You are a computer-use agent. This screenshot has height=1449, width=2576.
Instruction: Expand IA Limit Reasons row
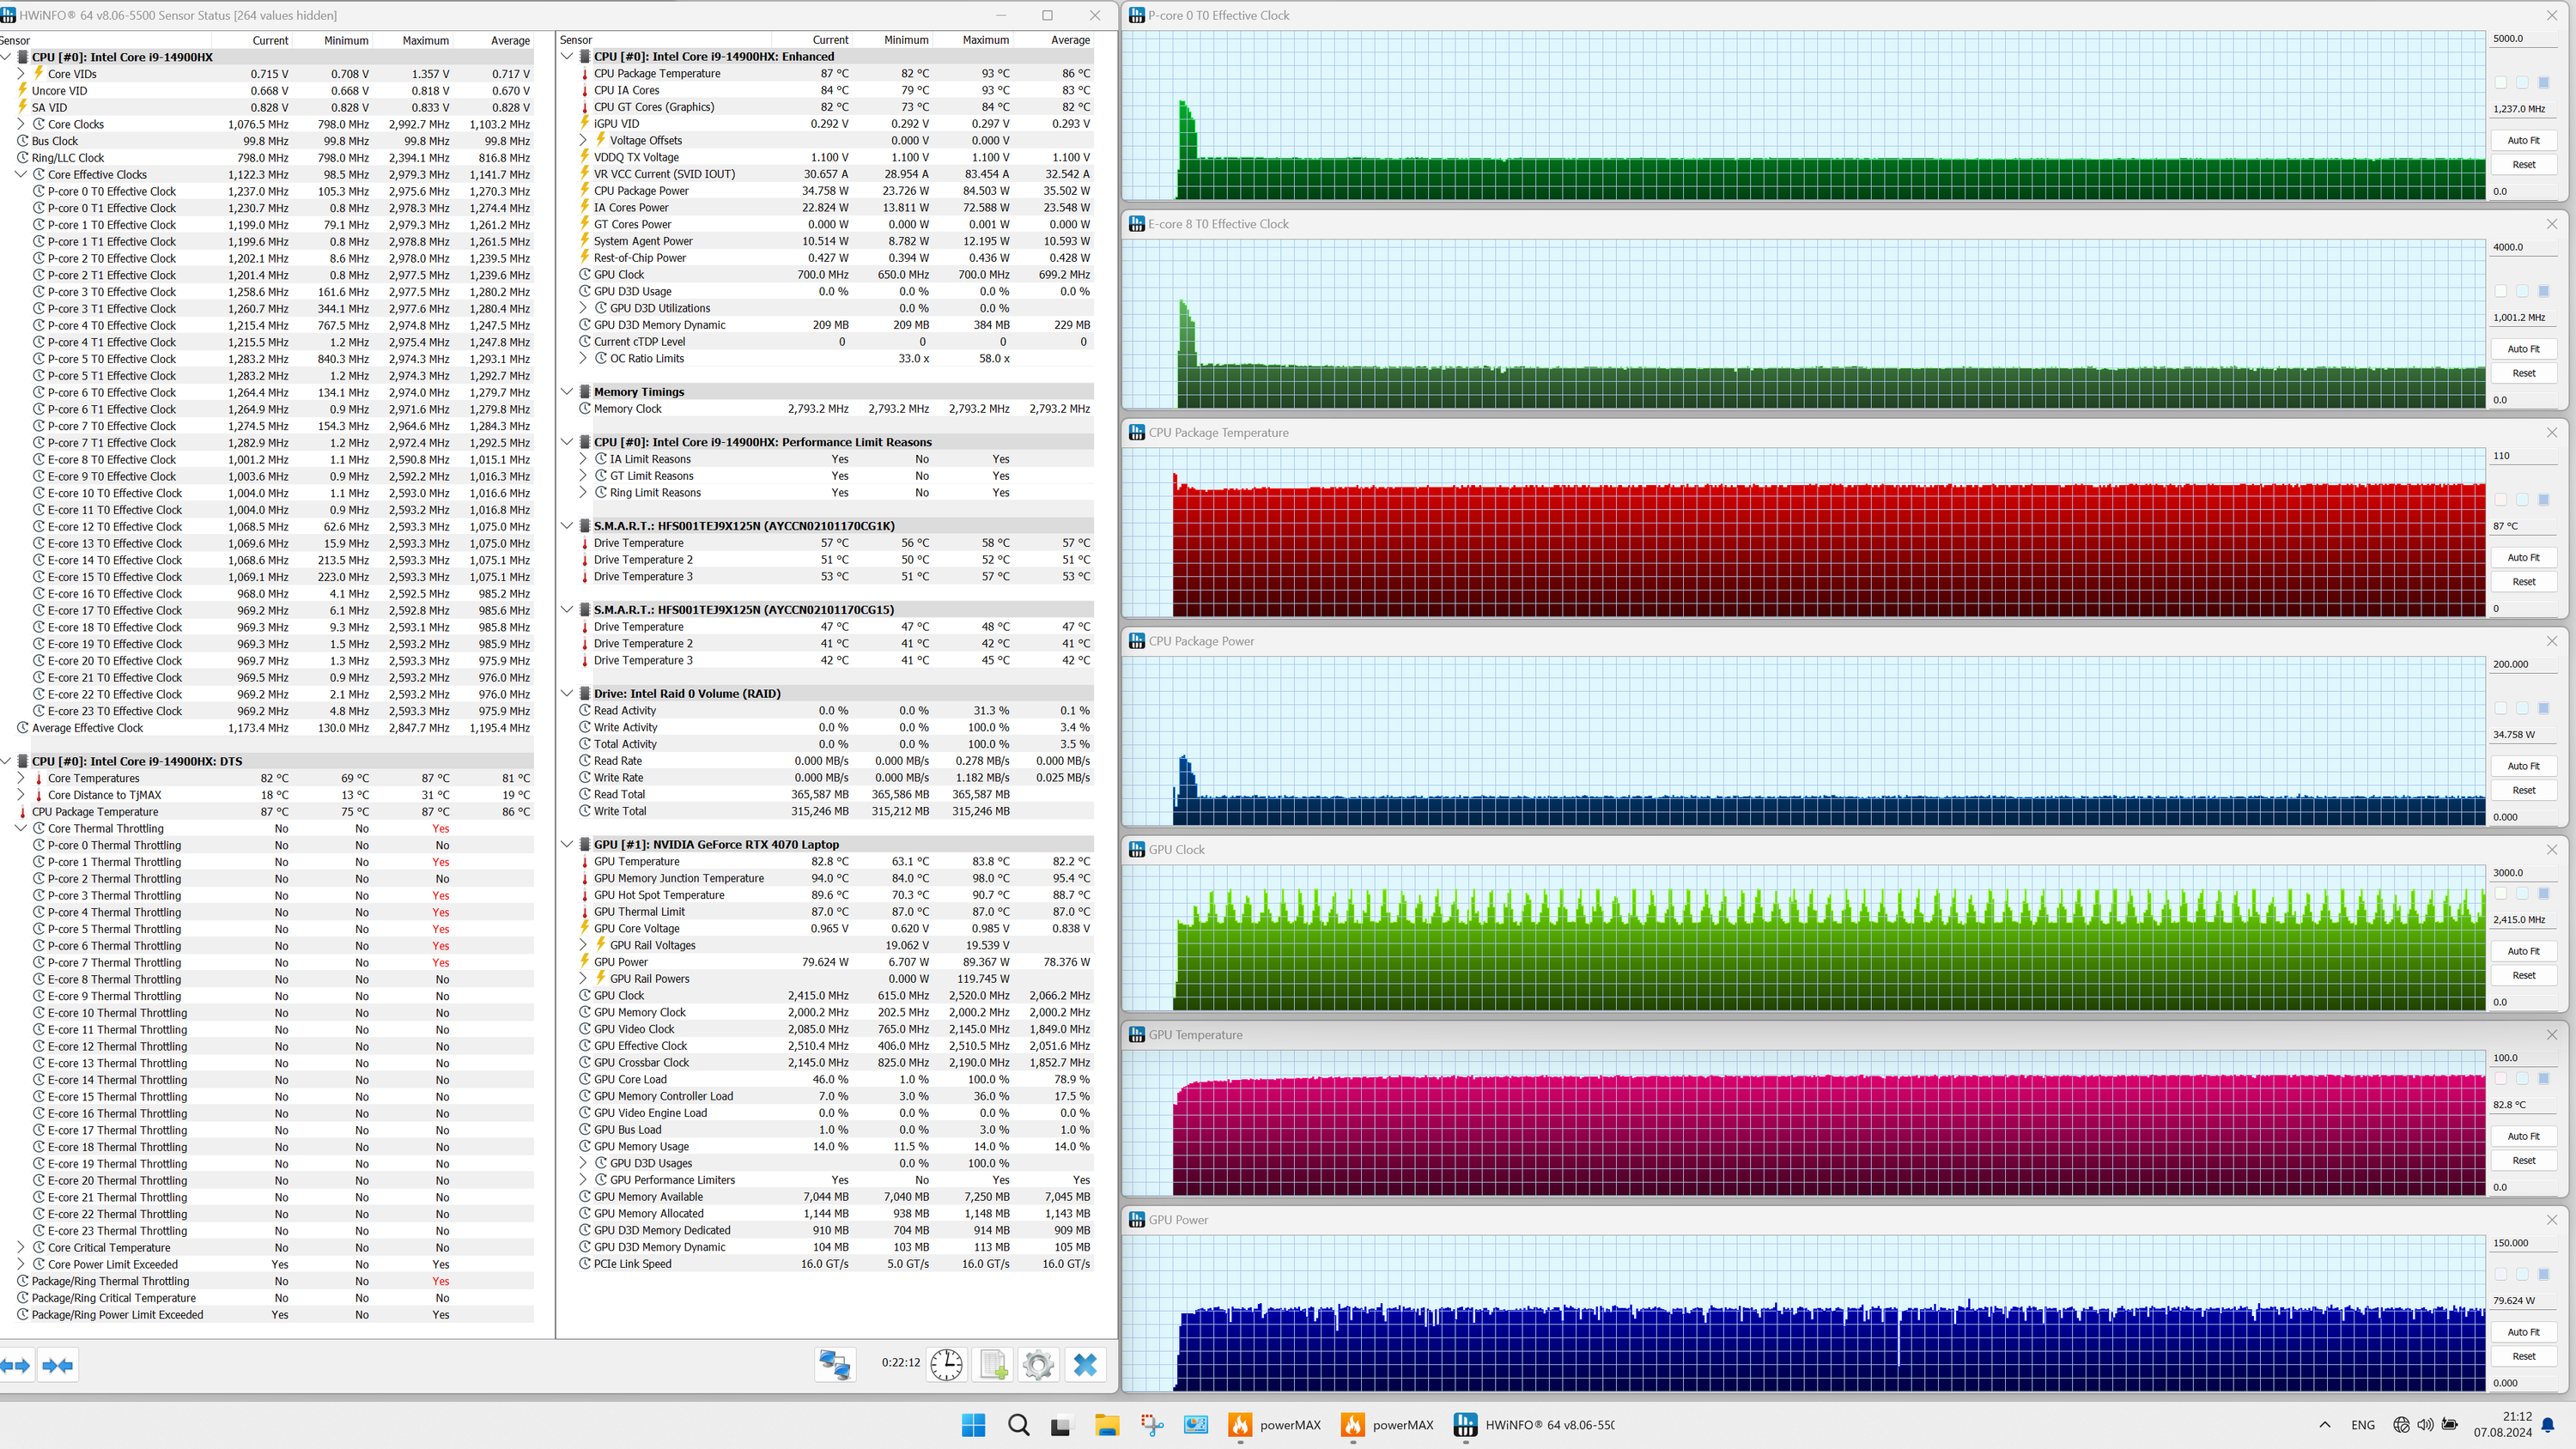(583, 459)
